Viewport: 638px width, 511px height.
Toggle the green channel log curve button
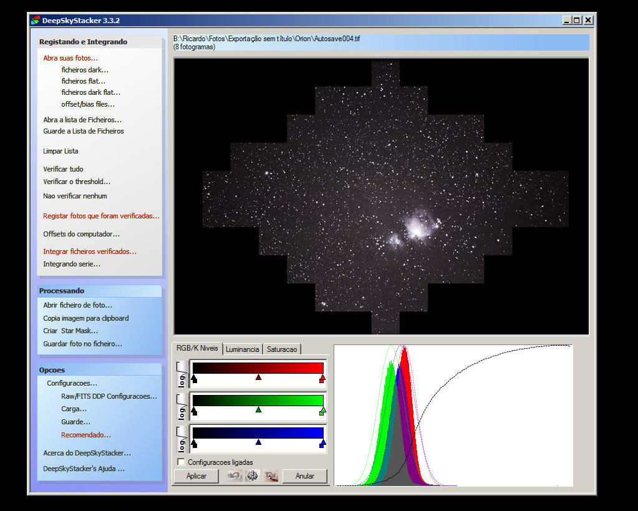182,407
